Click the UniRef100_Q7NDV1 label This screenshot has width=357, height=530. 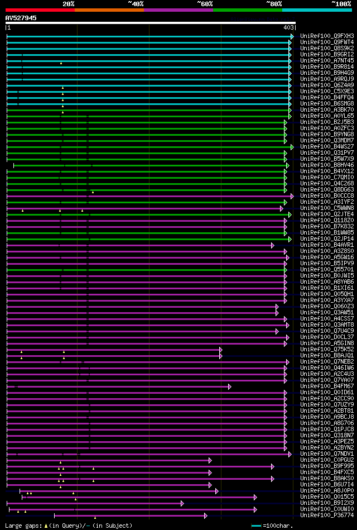click(327, 454)
